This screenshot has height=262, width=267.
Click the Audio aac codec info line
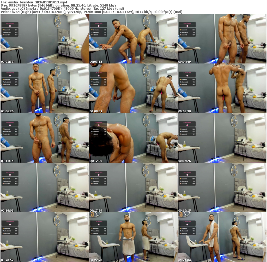point(62,9)
